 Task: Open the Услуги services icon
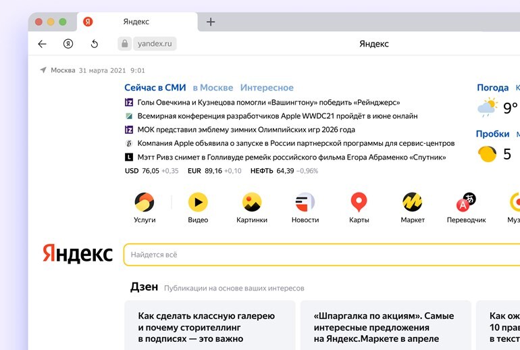pyautogui.click(x=145, y=203)
